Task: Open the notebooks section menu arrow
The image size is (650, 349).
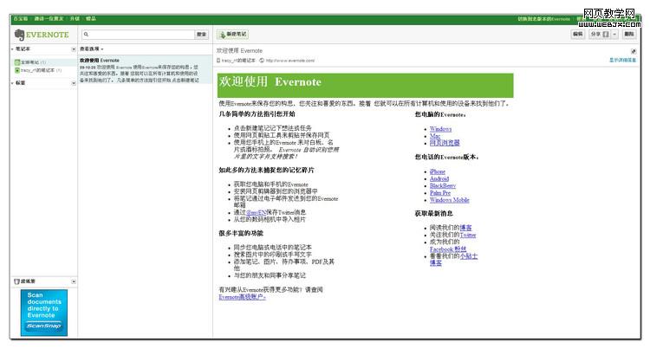Action: [73, 48]
